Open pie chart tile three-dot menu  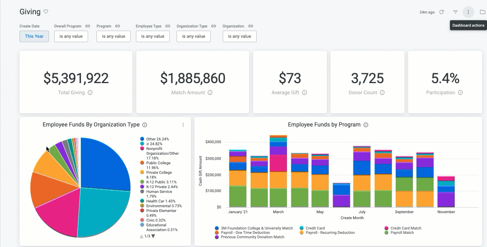click(183, 125)
